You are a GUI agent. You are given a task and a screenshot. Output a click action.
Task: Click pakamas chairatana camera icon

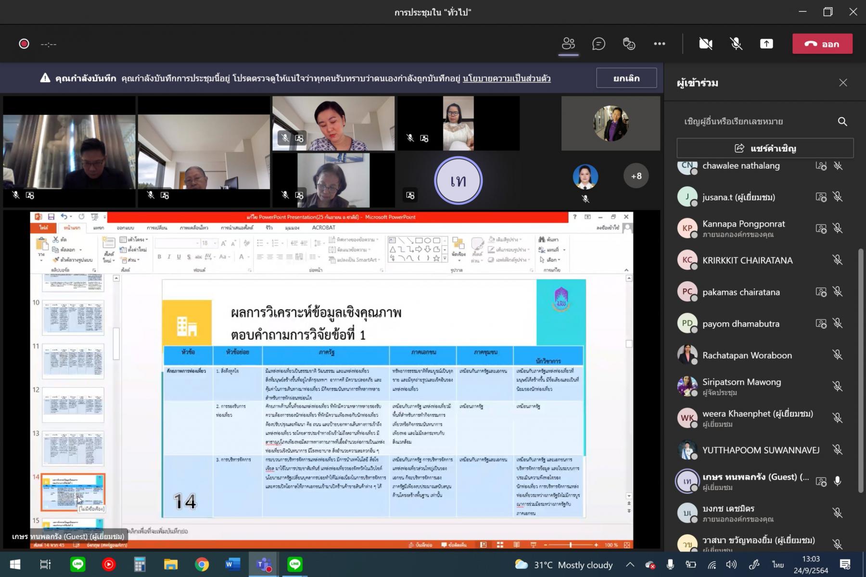click(x=821, y=292)
